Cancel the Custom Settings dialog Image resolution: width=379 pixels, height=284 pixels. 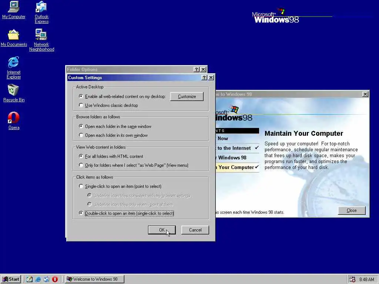coord(195,230)
